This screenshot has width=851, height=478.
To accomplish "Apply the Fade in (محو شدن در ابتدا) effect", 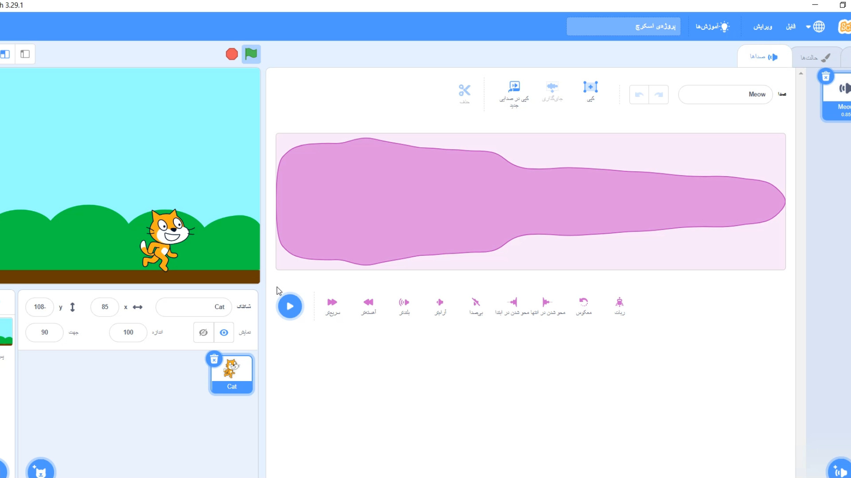I will pos(512,306).
